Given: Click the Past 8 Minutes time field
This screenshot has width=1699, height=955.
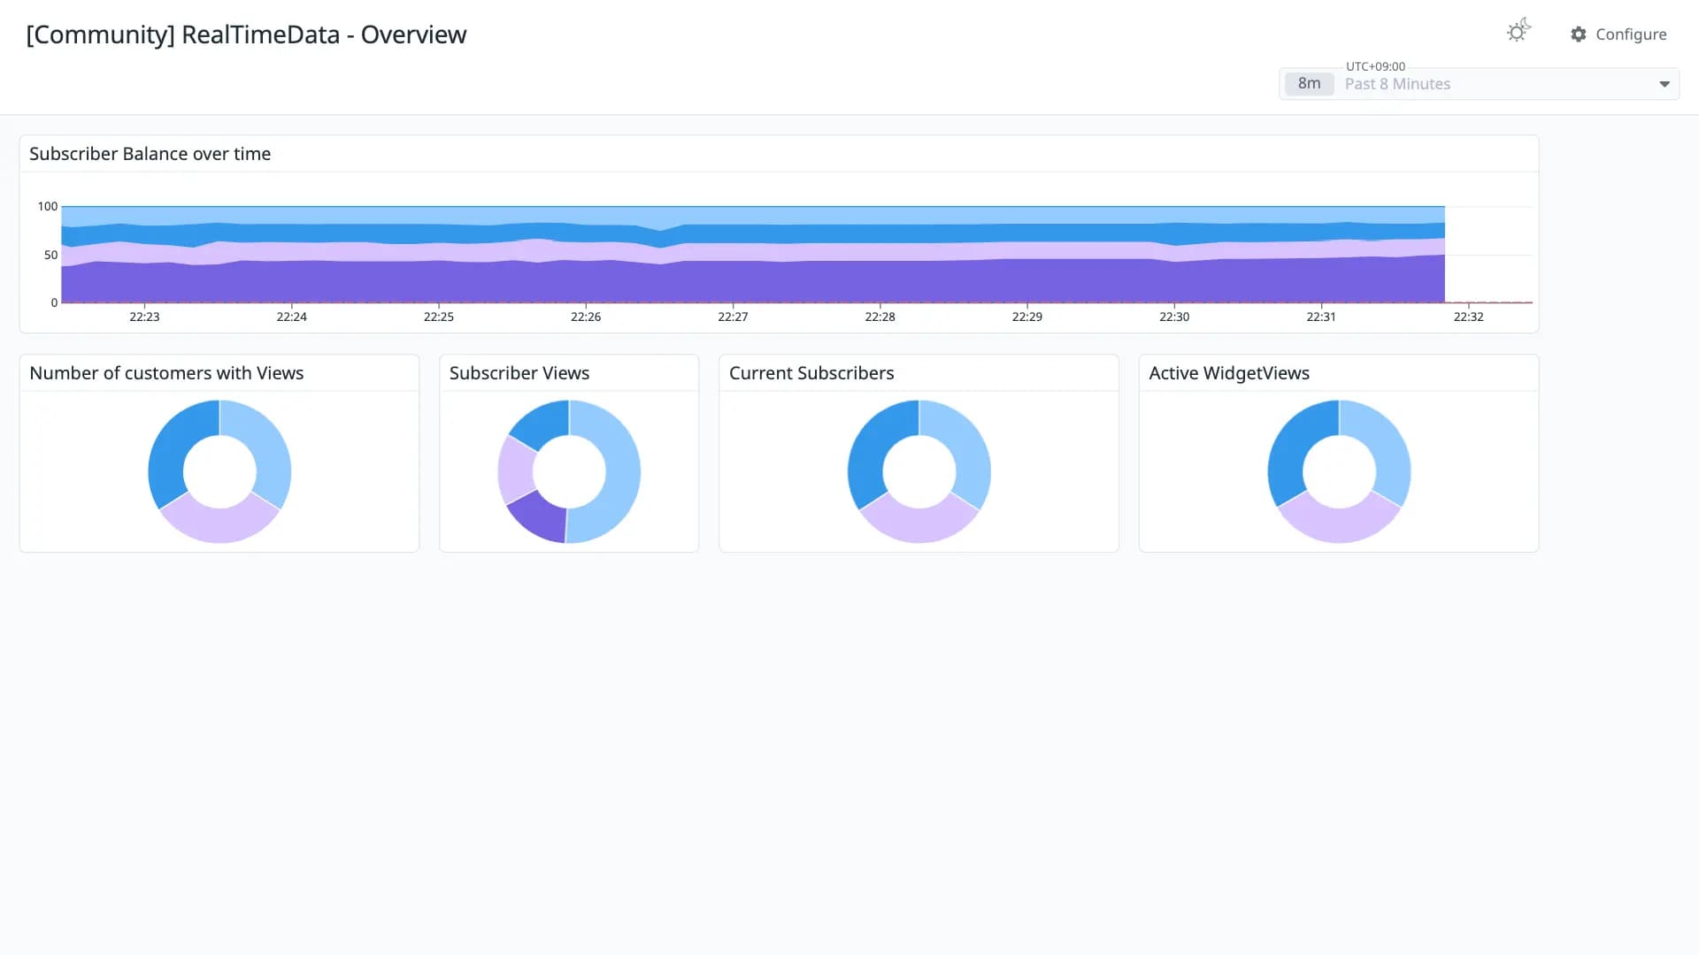Looking at the screenshot, I should point(1479,84).
